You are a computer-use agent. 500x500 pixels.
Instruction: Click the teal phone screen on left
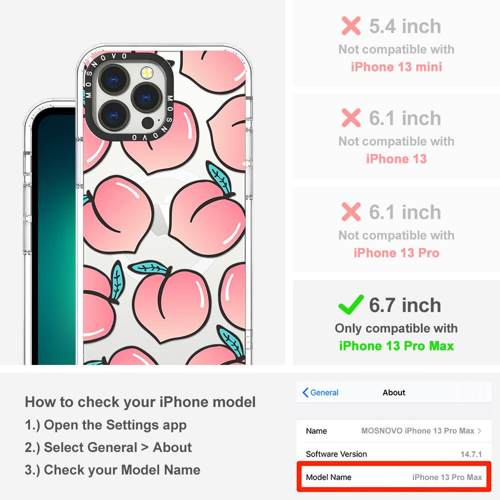(54, 236)
